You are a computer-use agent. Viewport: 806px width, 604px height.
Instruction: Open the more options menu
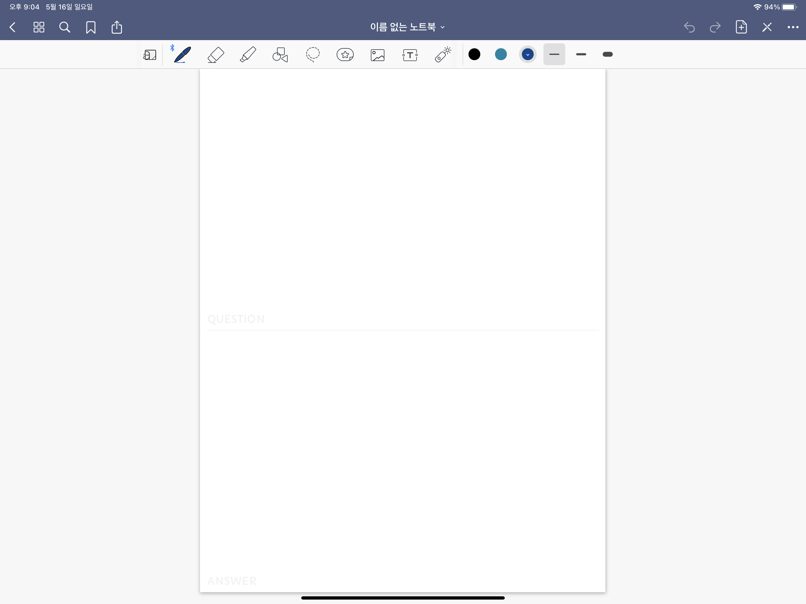click(792, 27)
